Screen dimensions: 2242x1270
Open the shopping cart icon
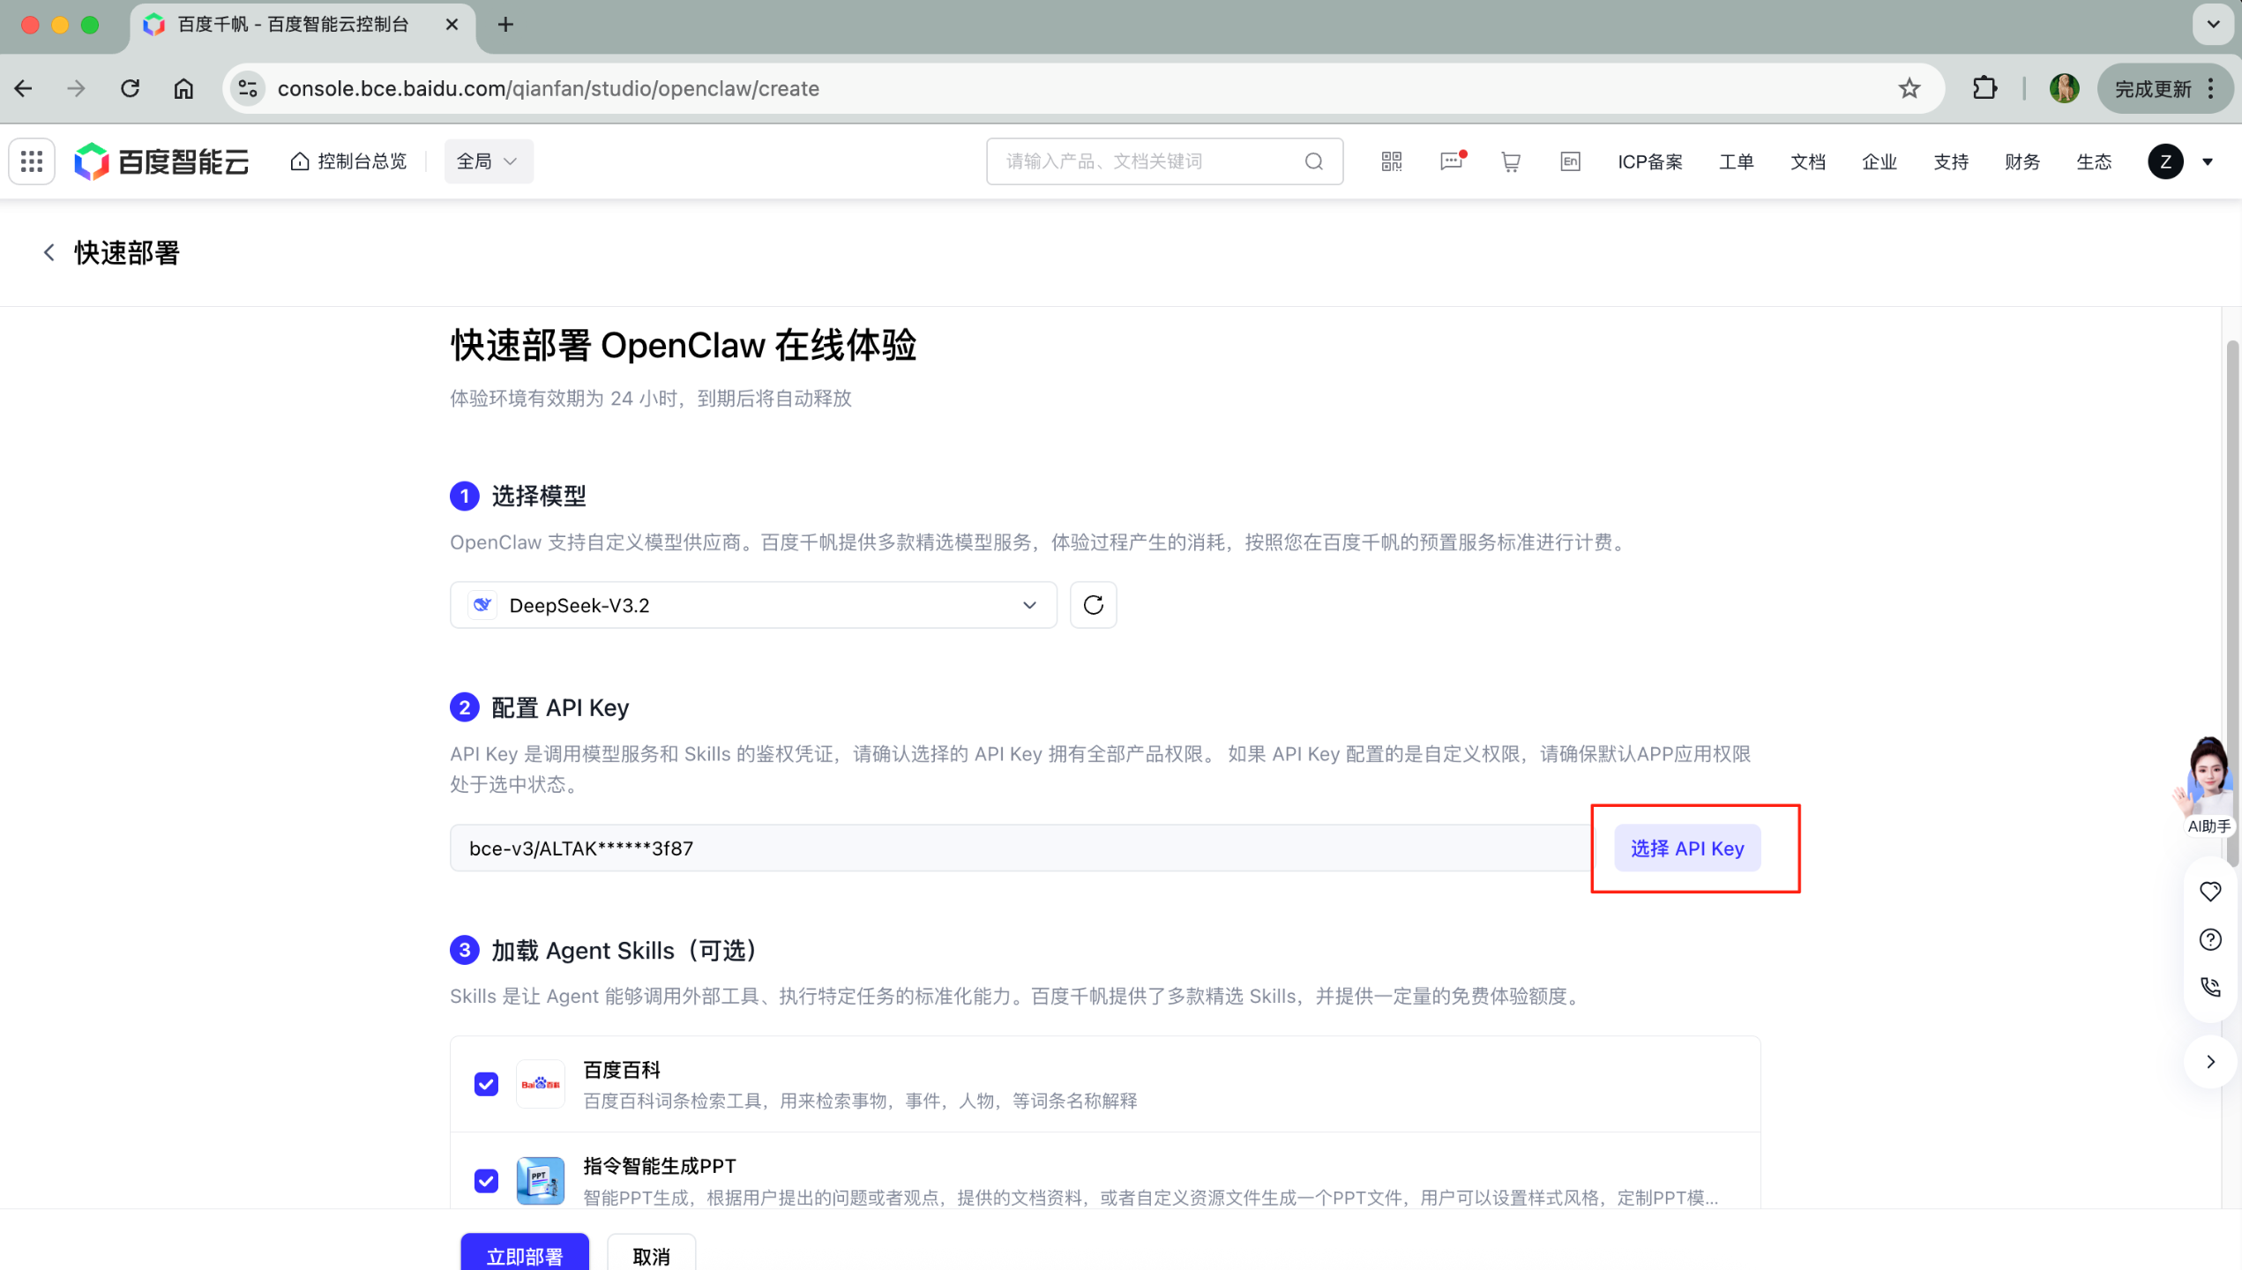tap(1511, 161)
